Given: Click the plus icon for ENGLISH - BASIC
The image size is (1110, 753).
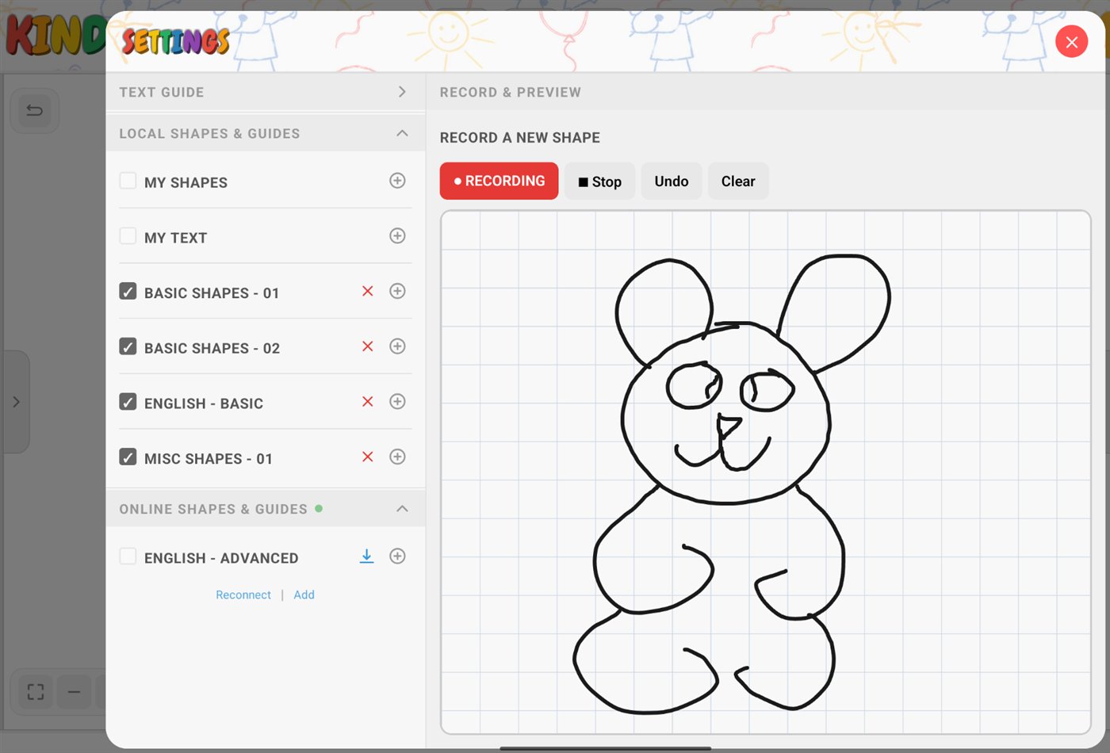Looking at the screenshot, I should pos(398,402).
